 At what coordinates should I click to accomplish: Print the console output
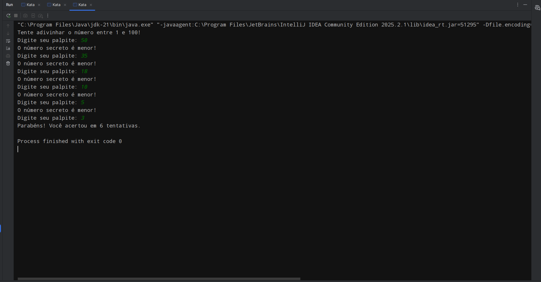click(x=8, y=56)
